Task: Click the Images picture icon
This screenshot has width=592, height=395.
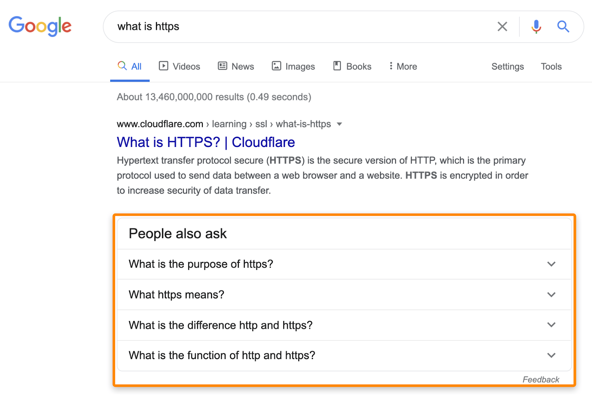Action: (276, 66)
